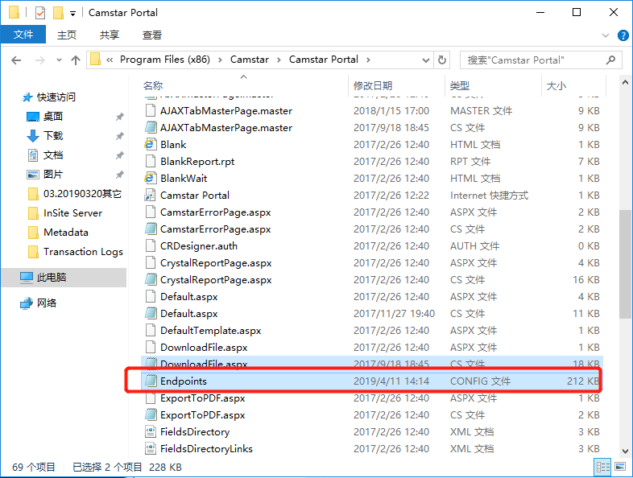633x478 pixels.
Task: Click the Camstar breadcrumb in address bar
Action: tap(250, 60)
